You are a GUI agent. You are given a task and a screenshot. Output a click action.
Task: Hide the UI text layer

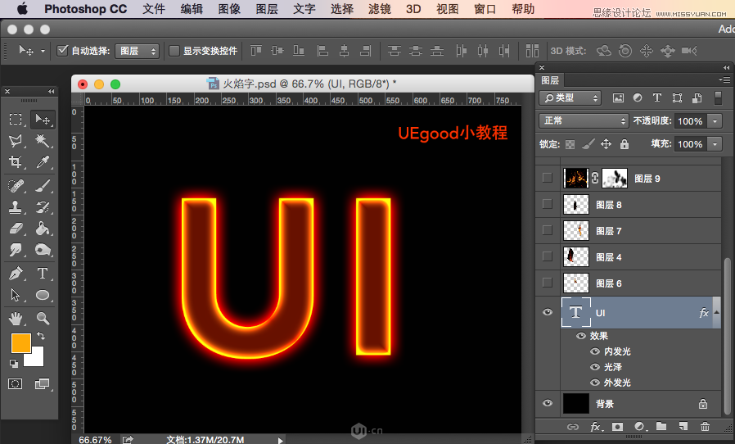548,312
